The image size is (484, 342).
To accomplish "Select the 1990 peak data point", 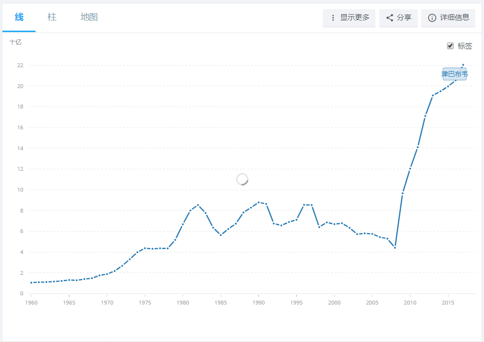I will [x=259, y=202].
